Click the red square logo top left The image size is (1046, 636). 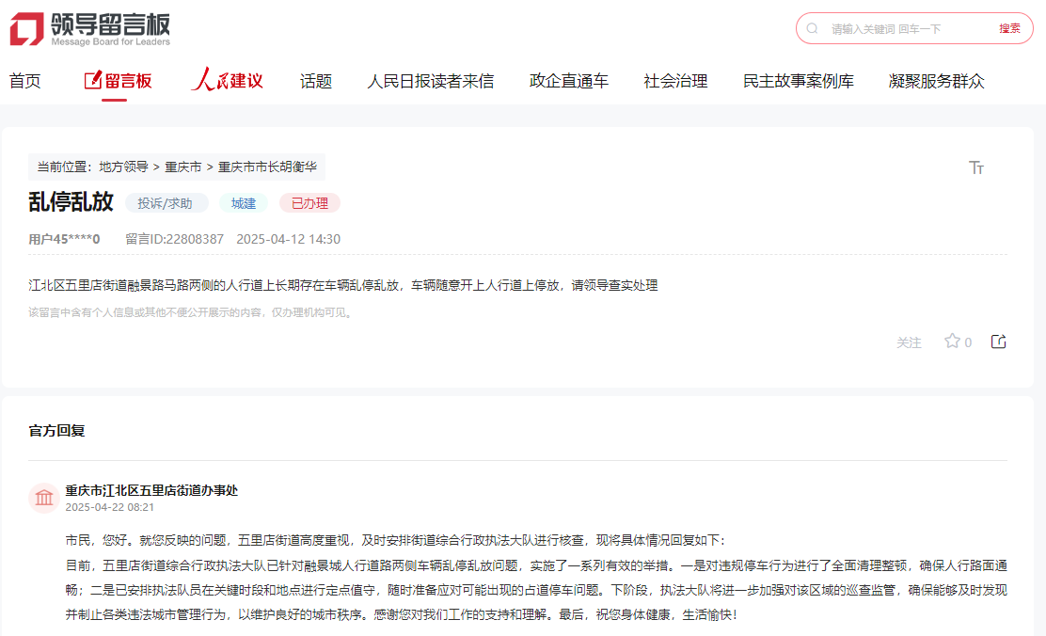tap(25, 28)
